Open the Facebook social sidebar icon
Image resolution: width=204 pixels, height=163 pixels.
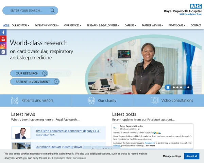point(3,32)
